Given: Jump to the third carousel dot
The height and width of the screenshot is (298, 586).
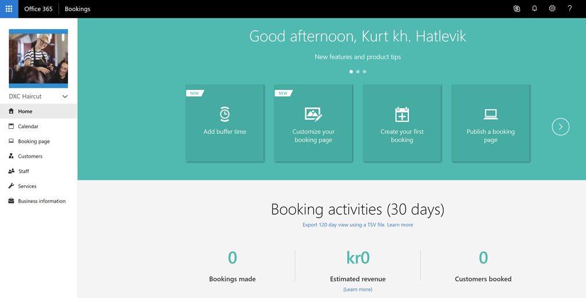Looking at the screenshot, I should point(364,72).
